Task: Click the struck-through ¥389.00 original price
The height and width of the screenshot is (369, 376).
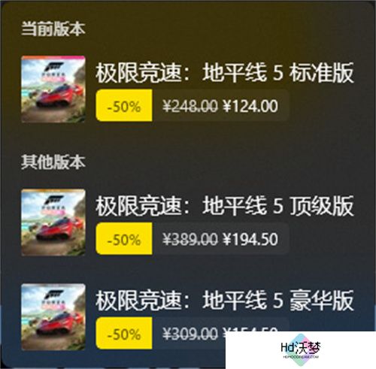Action: coord(190,239)
